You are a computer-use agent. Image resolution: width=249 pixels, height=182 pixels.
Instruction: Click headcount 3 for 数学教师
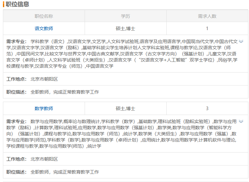[207, 108]
